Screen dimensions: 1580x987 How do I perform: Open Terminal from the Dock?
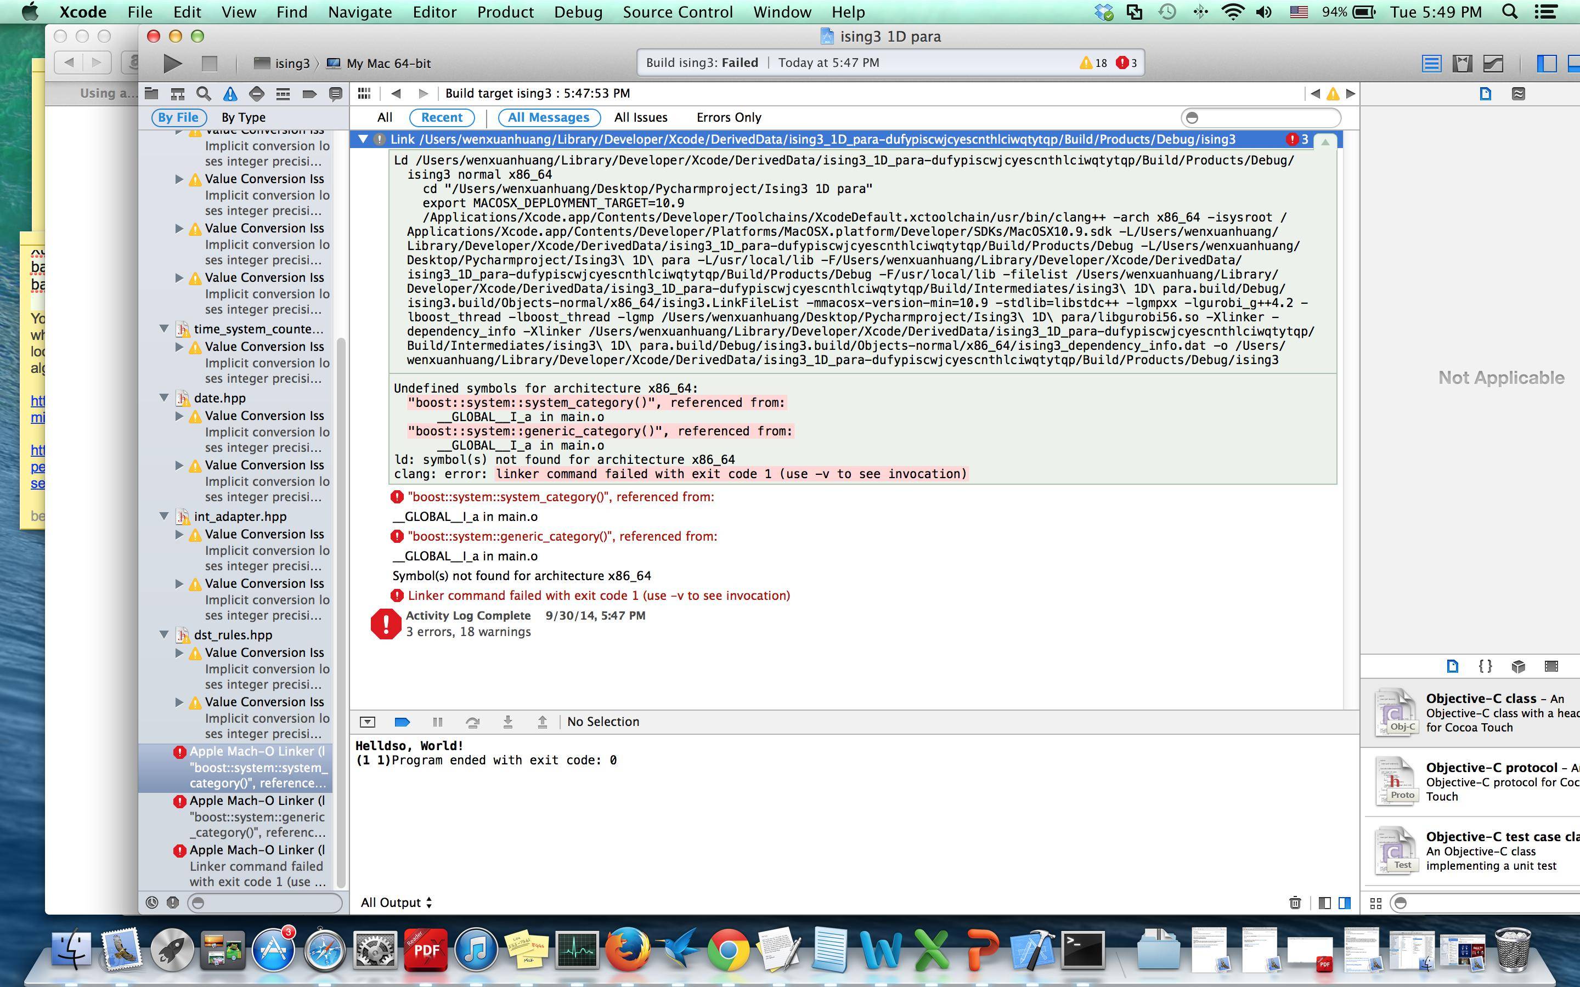click(x=1082, y=950)
